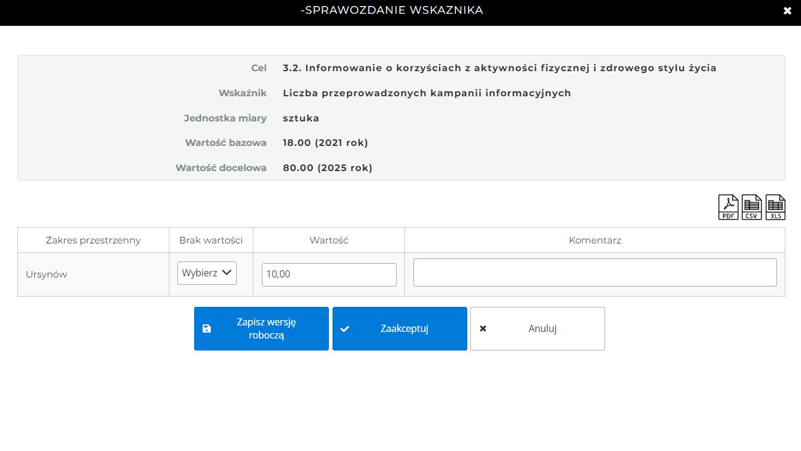The height and width of the screenshot is (451, 801).
Task: Click the Zakres przestrzenny column header
Action: click(x=93, y=240)
